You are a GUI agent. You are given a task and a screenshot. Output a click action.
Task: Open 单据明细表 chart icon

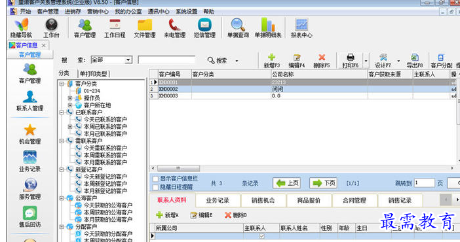coord(268,28)
